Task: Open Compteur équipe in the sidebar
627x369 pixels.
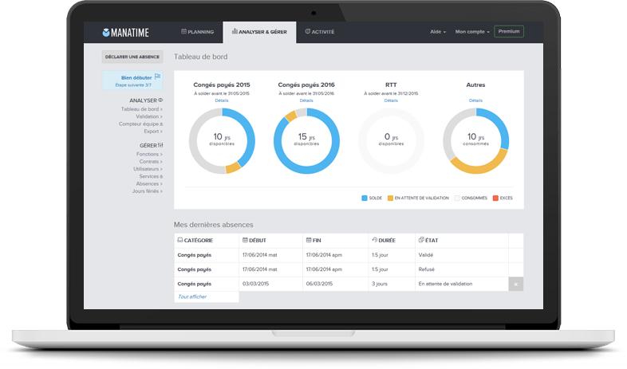Action: (x=140, y=124)
